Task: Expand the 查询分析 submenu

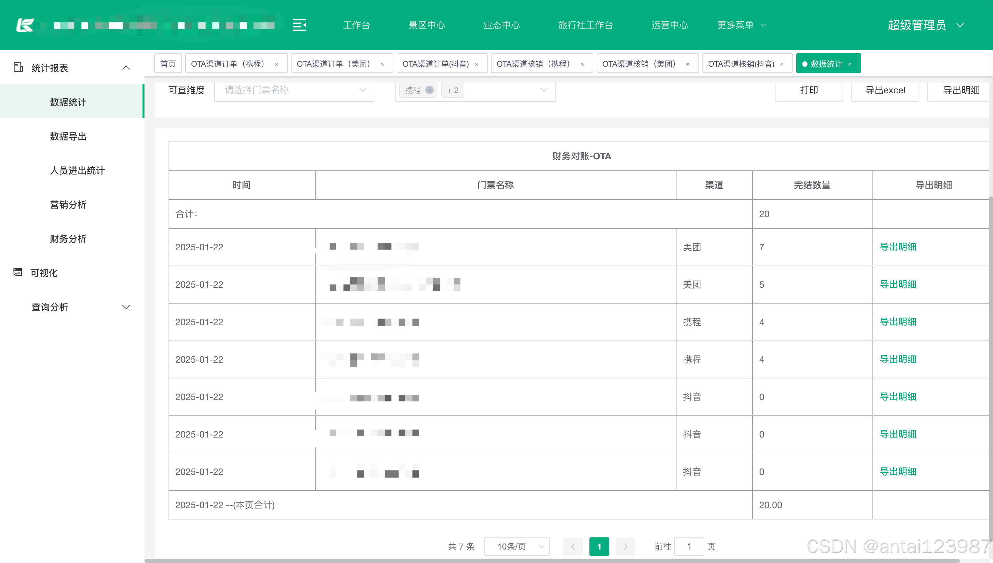Action: pyautogui.click(x=126, y=307)
